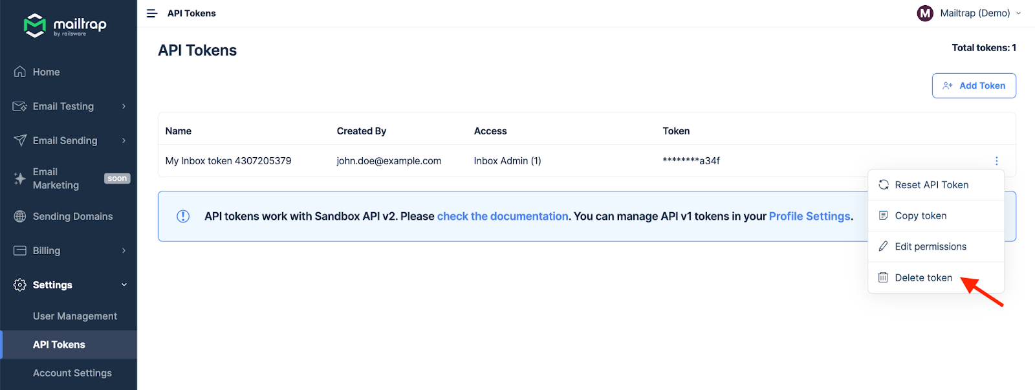Click the Mailtrap (Demo) account avatar
The image size is (1035, 390).
[925, 14]
